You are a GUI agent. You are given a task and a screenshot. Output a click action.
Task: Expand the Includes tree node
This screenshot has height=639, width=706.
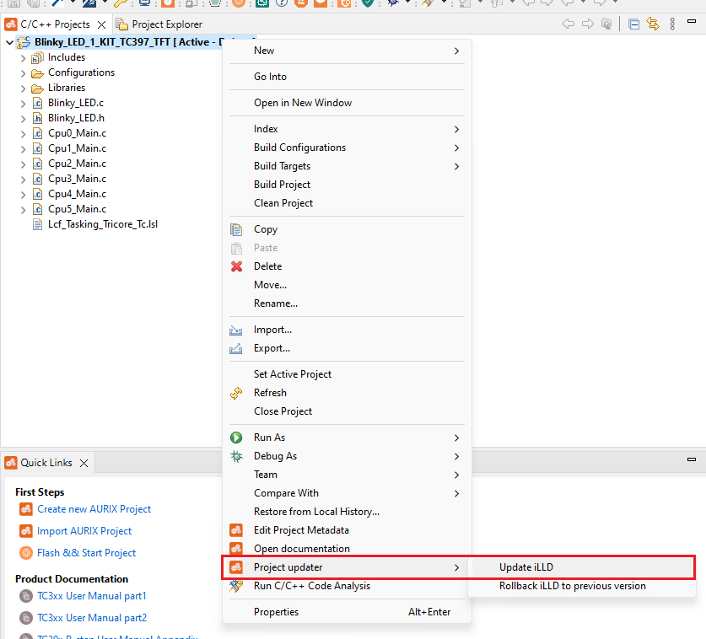(23, 58)
